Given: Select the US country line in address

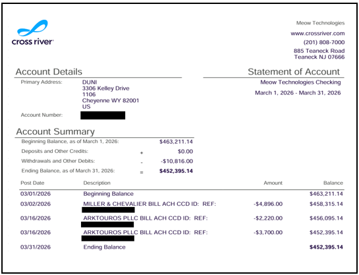Looking at the screenshot, I should (x=86, y=107).
